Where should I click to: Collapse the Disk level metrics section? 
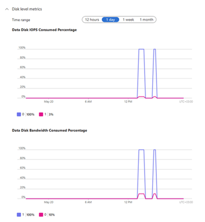click(7, 9)
